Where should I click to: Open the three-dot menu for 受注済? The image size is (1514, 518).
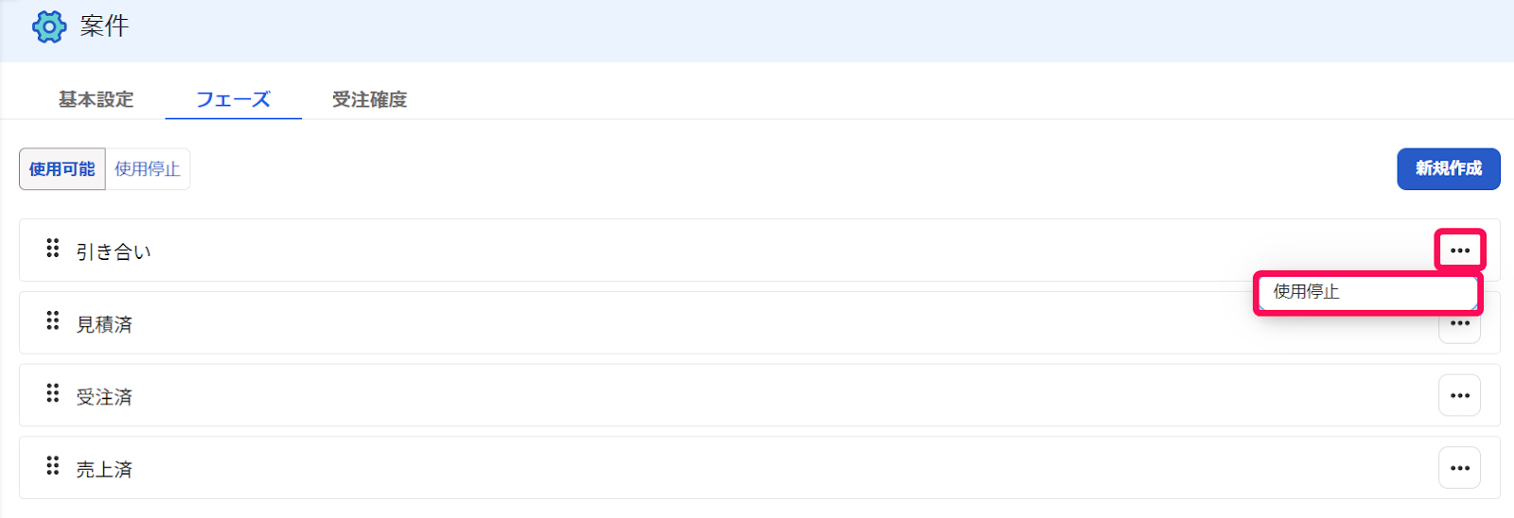coord(1459,395)
